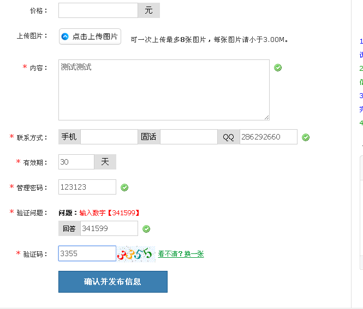363x309 pixels.
Task: Click the 管理密码 field containing 123123
Action: tap(87, 187)
